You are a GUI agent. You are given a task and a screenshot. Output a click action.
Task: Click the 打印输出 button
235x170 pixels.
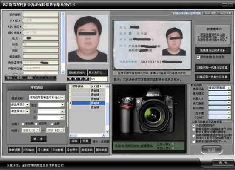click(x=29, y=150)
